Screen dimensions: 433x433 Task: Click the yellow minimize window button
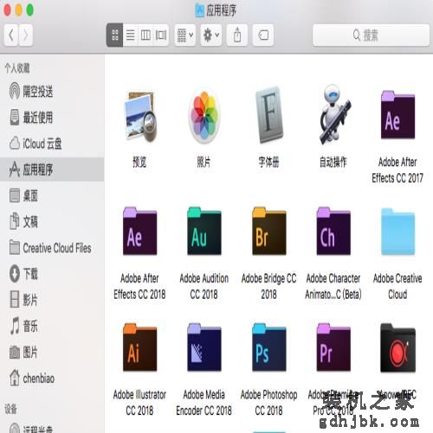(x=18, y=10)
